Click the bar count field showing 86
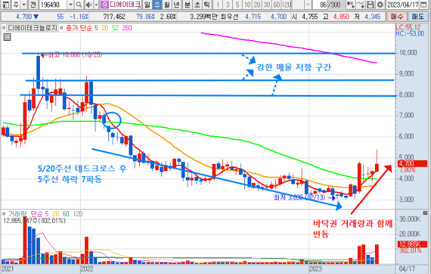This screenshot has width=431, height=274. (x=320, y=4)
